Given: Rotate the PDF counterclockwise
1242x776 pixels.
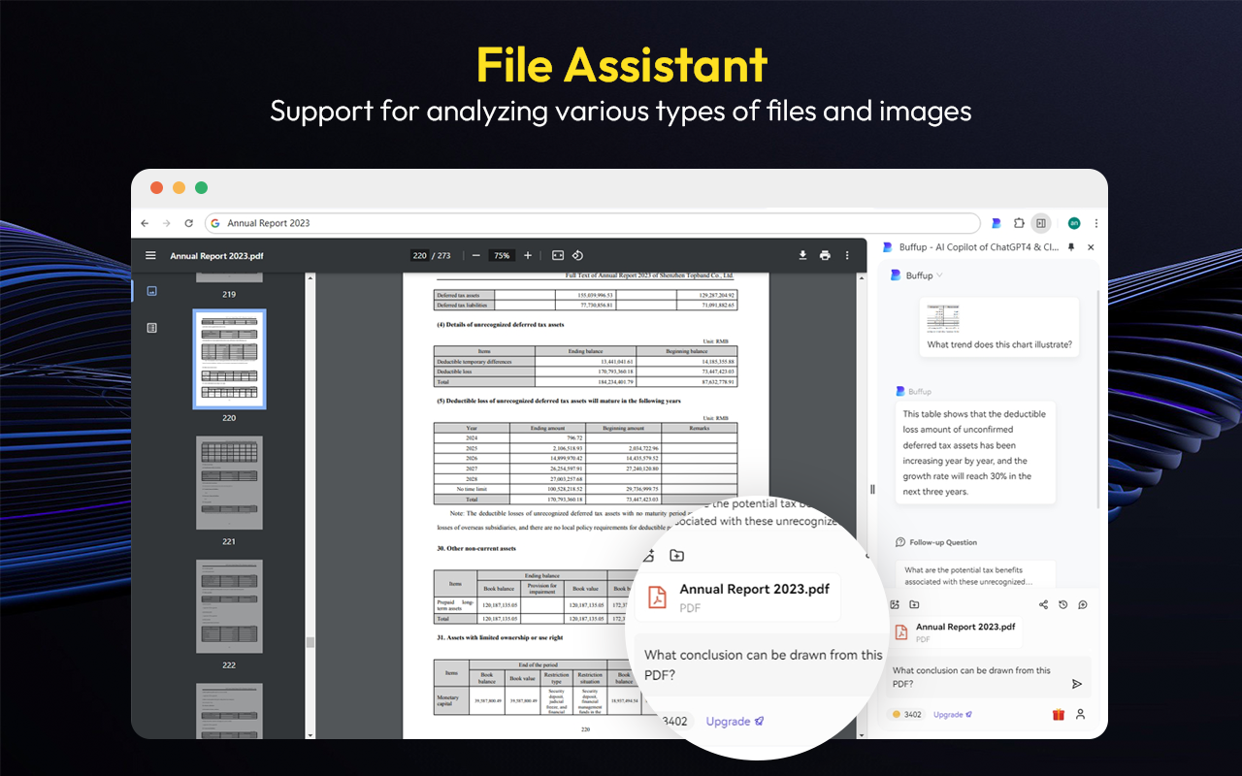Looking at the screenshot, I should click(x=577, y=255).
